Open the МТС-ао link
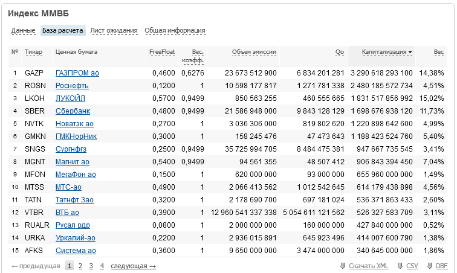Screen dimensions: 457x273 click(x=68, y=187)
